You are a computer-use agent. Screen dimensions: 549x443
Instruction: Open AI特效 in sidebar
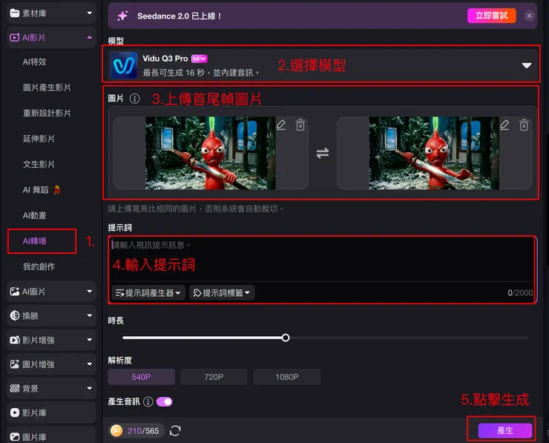tap(35, 62)
